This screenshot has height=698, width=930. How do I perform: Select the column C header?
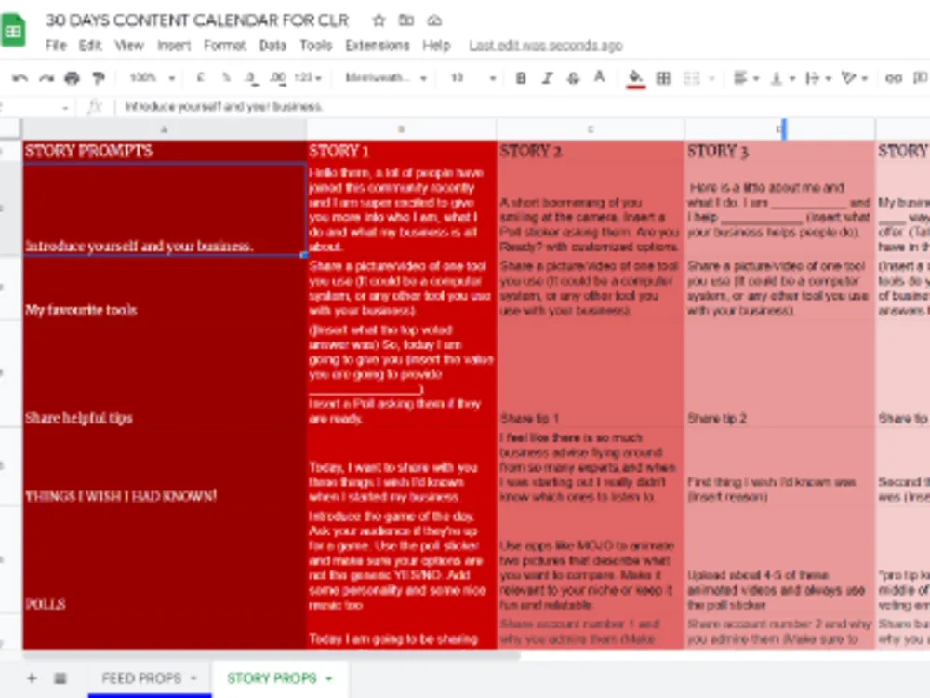pyautogui.click(x=591, y=128)
